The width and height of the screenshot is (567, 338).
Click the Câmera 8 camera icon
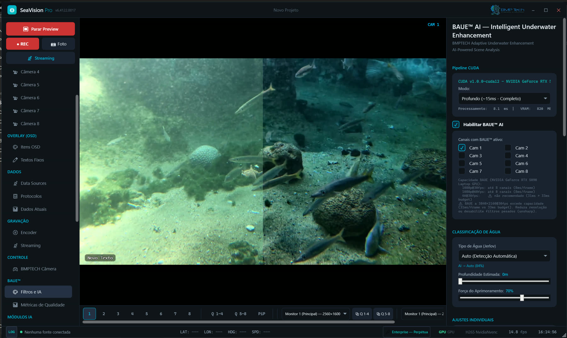(15, 124)
